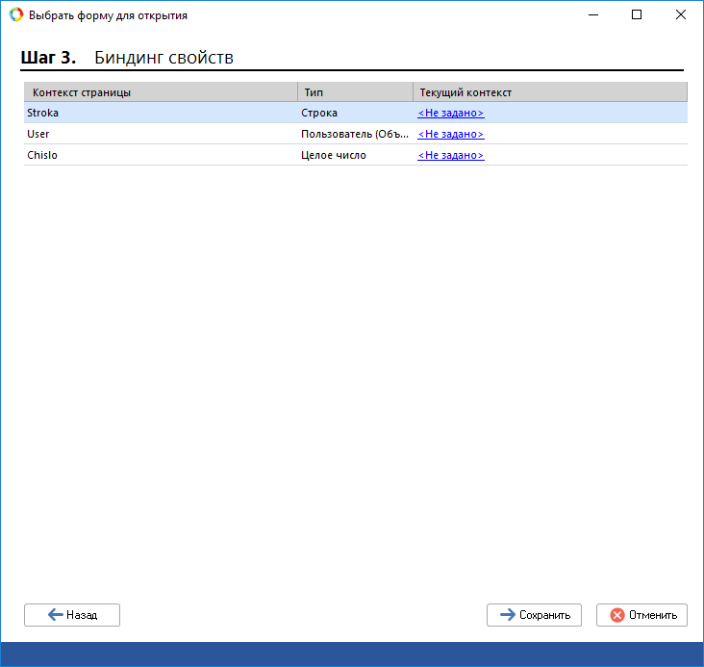Click the app logo in title bar
The height and width of the screenshot is (667, 704).
pyautogui.click(x=15, y=15)
